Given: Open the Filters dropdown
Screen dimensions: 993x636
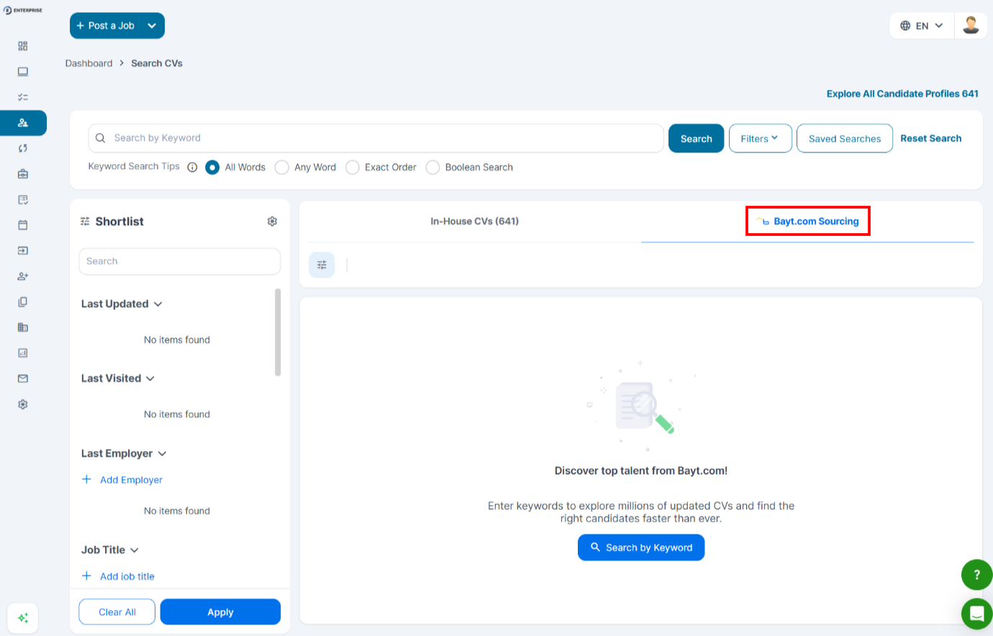Looking at the screenshot, I should [x=760, y=139].
